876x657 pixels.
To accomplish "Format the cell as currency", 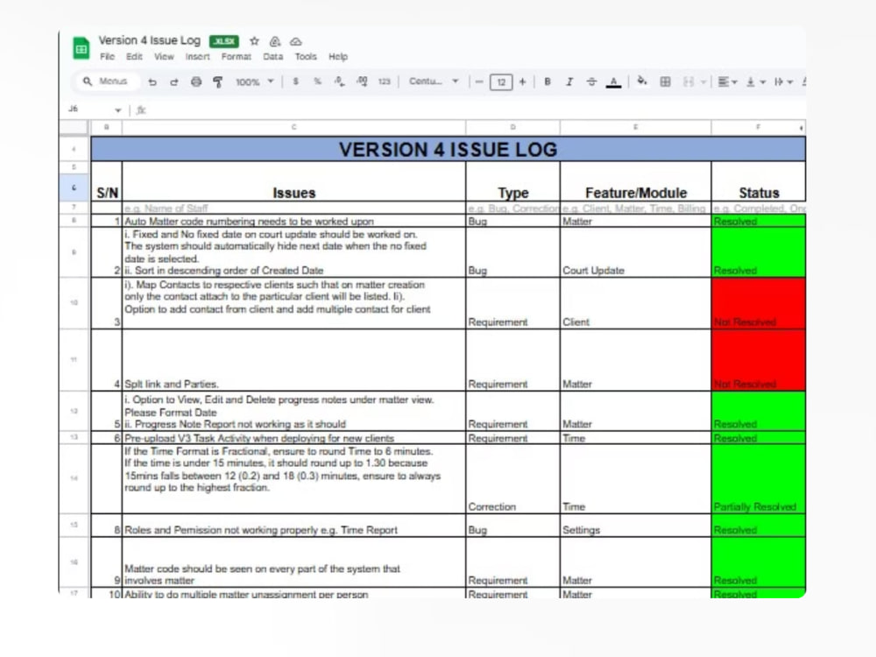I will pos(295,81).
